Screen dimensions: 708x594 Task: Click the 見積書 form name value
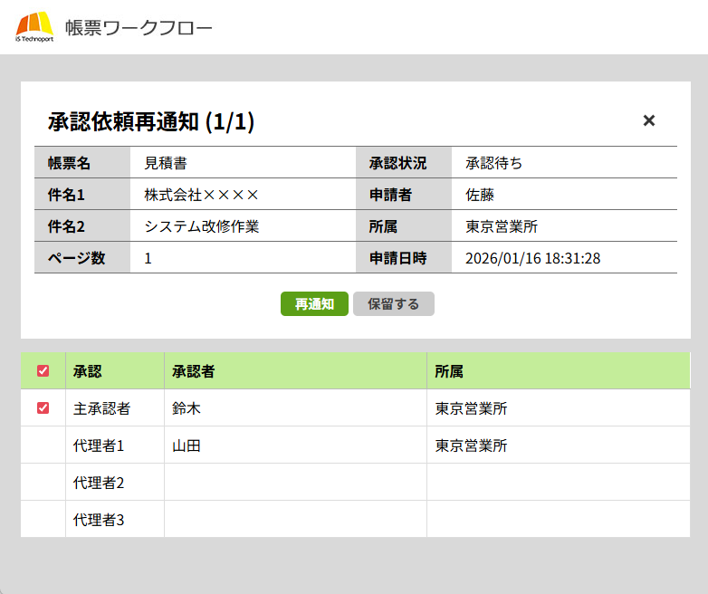[166, 163]
